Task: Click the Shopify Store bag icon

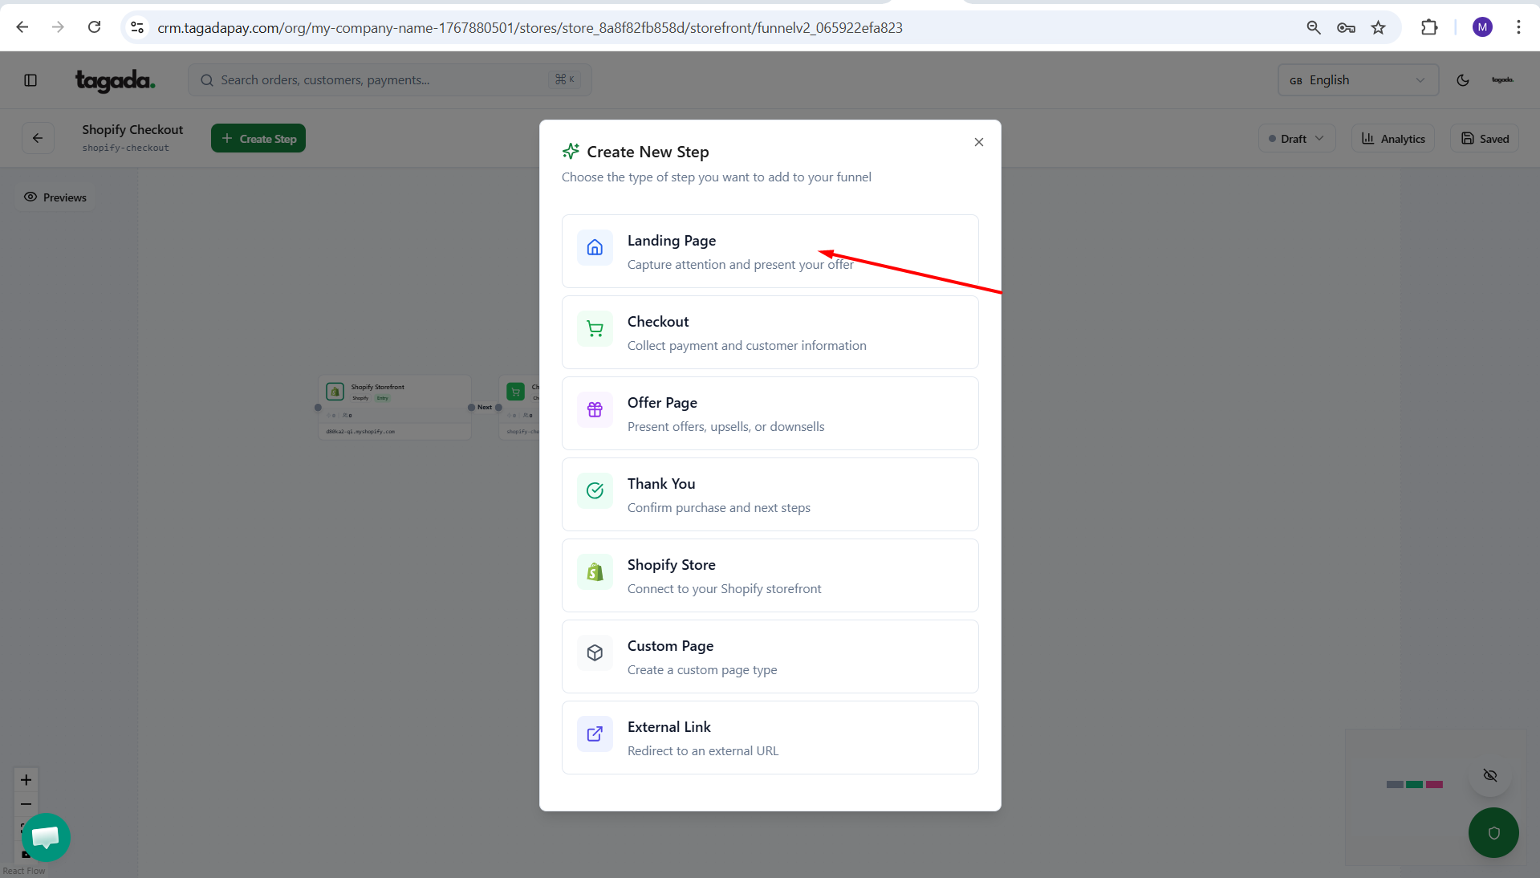Action: coord(595,572)
